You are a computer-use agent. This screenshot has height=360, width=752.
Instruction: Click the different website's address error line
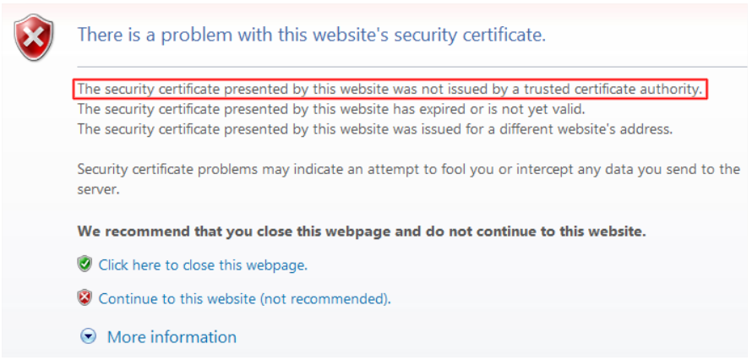374,128
